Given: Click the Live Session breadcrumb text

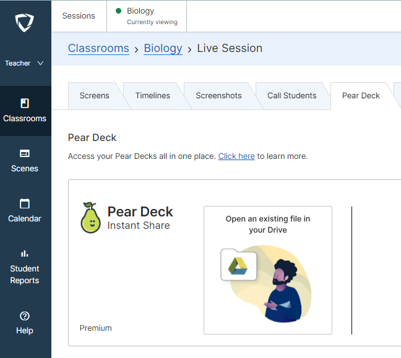Looking at the screenshot, I should pos(230,48).
